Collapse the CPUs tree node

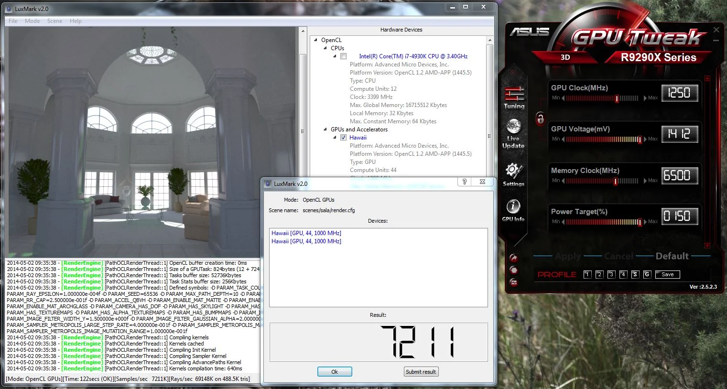[x=326, y=48]
